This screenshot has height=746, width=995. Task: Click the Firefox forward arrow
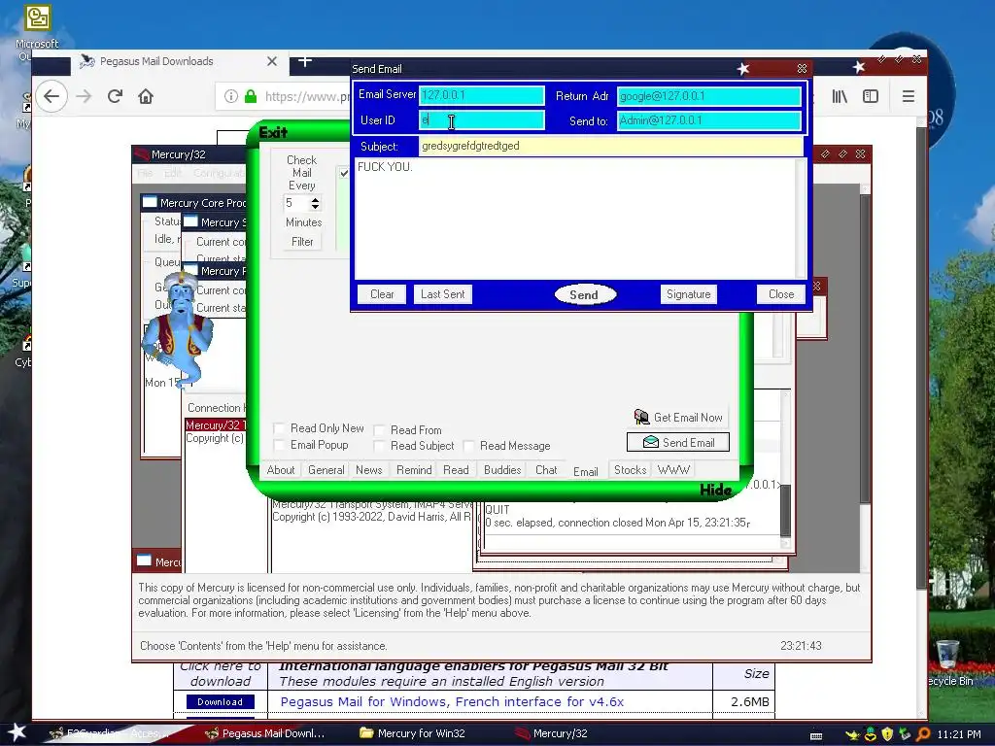[84, 96]
